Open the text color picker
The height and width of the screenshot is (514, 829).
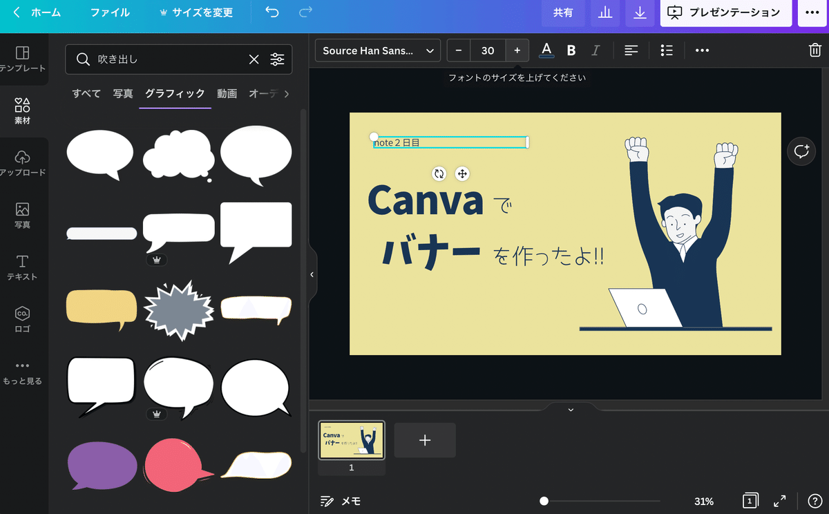(546, 50)
